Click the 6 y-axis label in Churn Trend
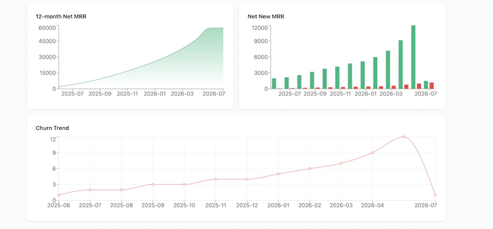Image resolution: width=493 pixels, height=229 pixels. point(54,169)
